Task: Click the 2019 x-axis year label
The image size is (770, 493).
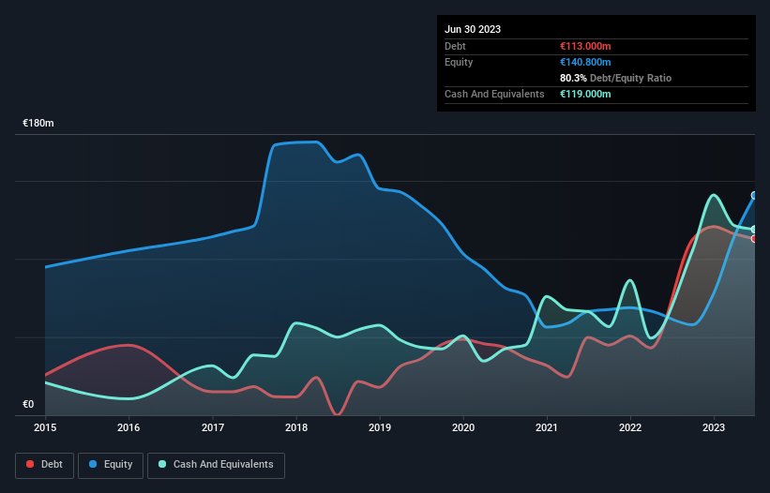Action: (380, 427)
